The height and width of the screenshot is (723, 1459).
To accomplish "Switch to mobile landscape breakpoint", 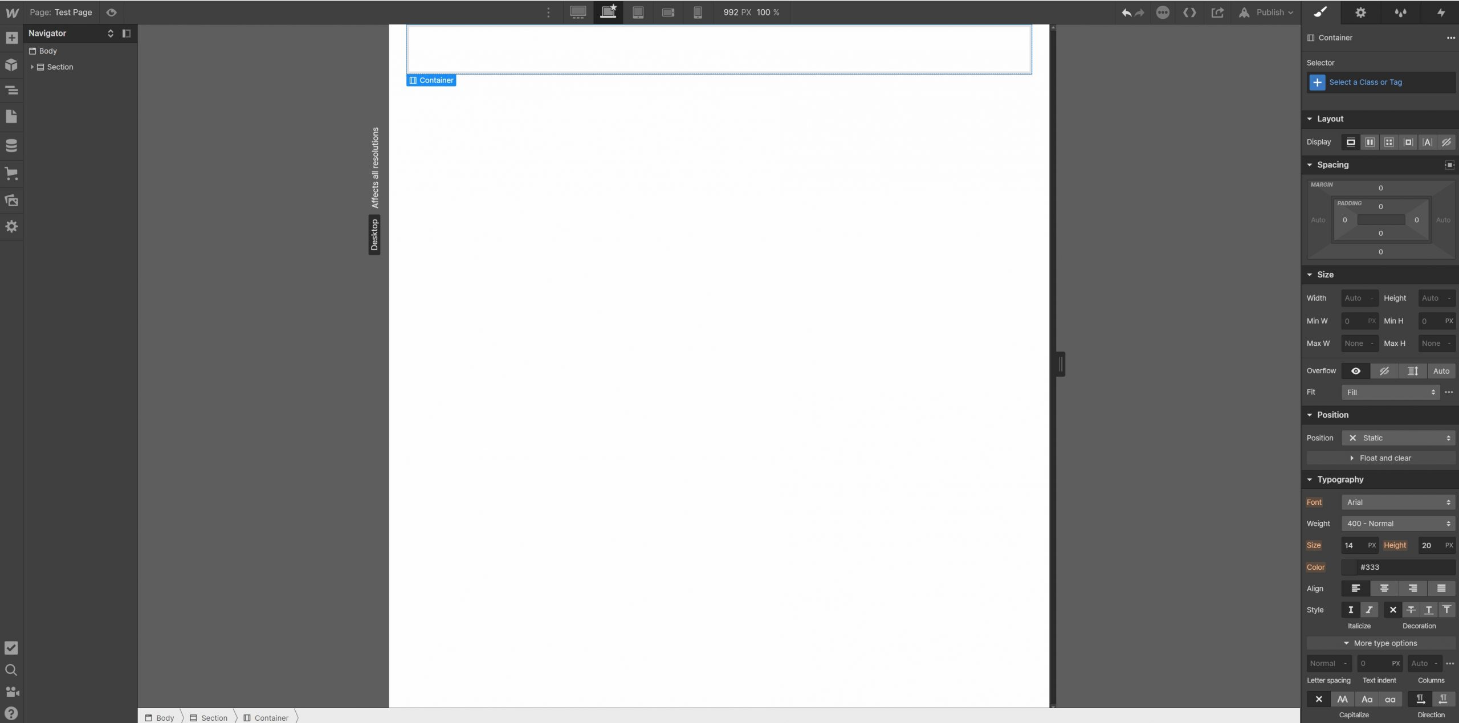I will [669, 13].
